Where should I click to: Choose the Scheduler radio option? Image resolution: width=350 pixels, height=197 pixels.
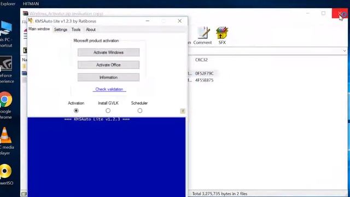140,111
